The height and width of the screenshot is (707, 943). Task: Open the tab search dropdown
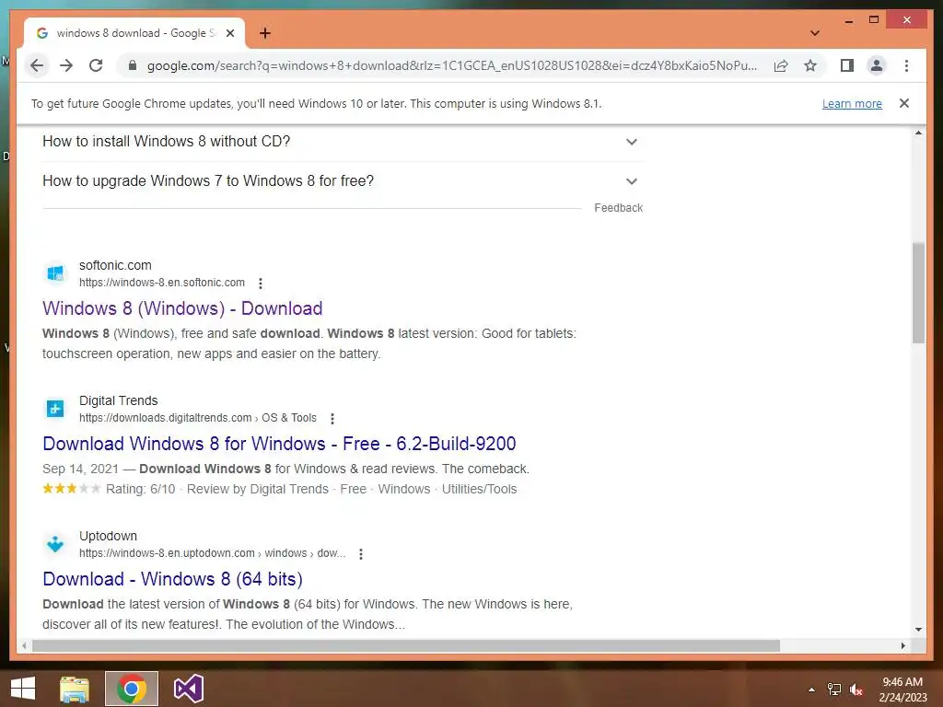coord(815,33)
